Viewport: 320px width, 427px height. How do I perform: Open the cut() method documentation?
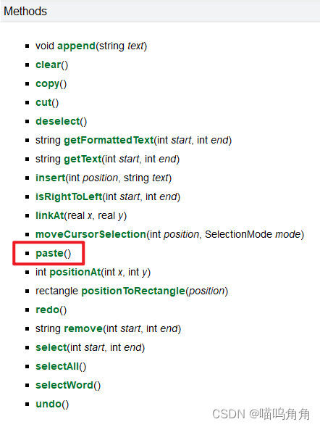point(43,102)
